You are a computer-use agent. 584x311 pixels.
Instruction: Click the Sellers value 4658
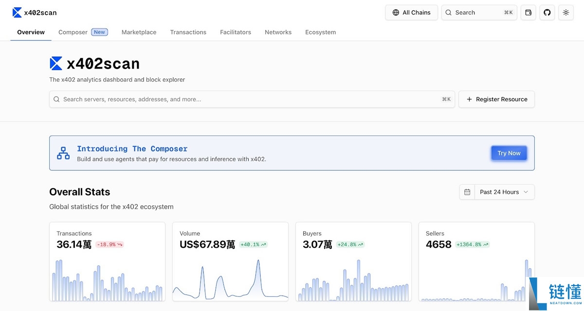(438, 244)
